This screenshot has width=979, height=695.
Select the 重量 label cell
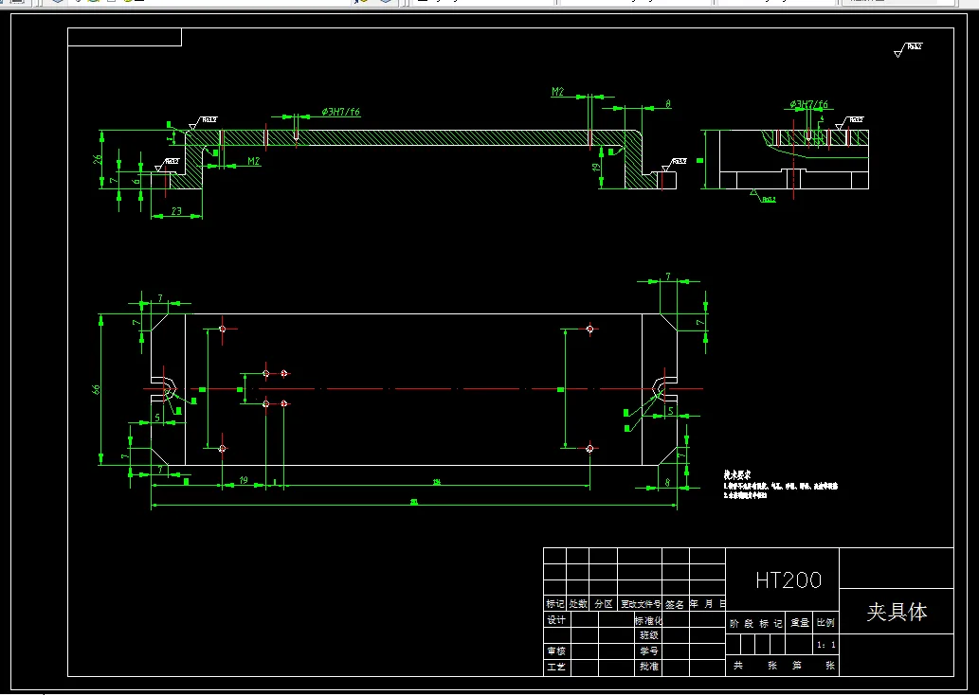800,623
